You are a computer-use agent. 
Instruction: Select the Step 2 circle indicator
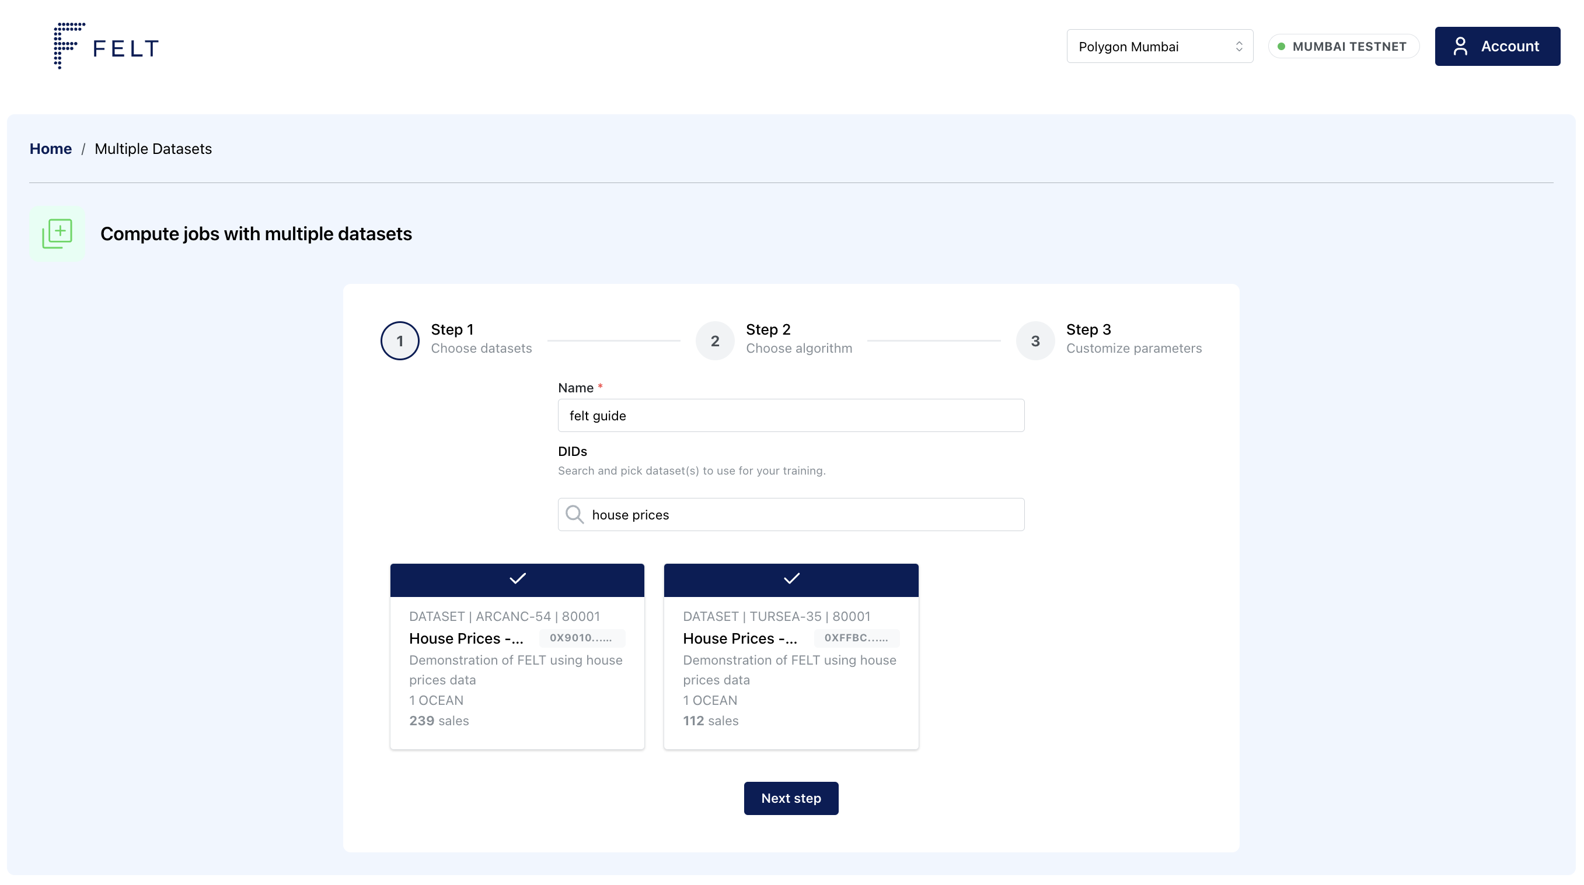714,341
